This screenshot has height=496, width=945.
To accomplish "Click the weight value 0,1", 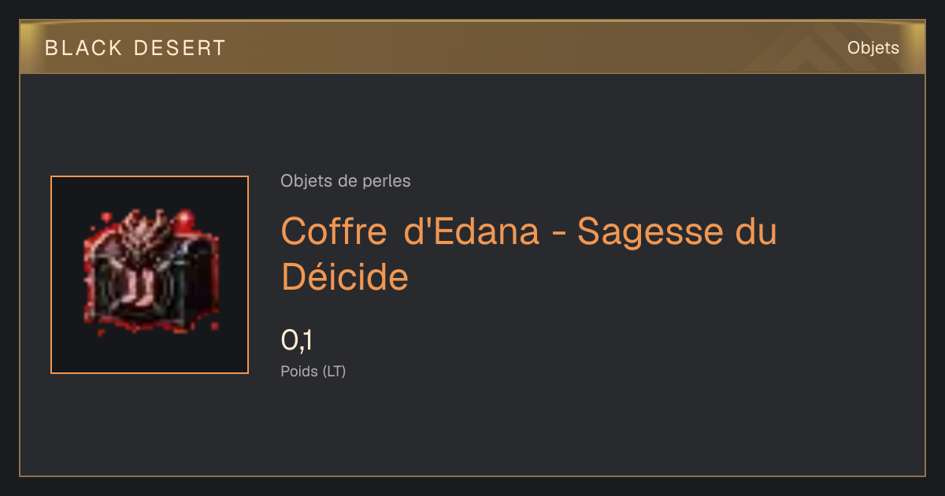I will 298,340.
